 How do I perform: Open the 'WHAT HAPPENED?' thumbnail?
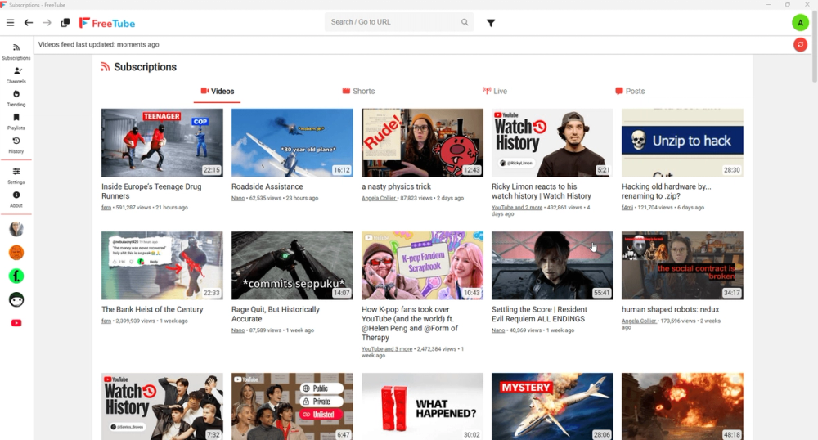[422, 406]
